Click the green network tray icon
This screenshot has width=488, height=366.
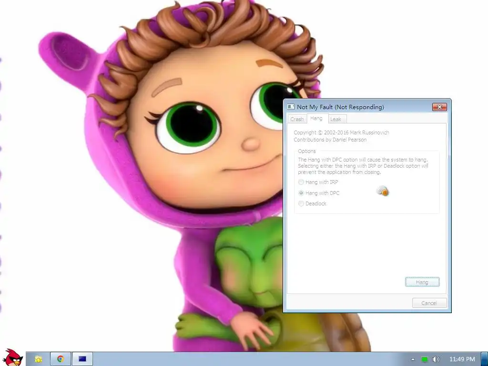[425, 359]
